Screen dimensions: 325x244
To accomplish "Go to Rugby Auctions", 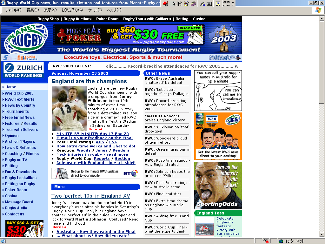I will 77,19.
